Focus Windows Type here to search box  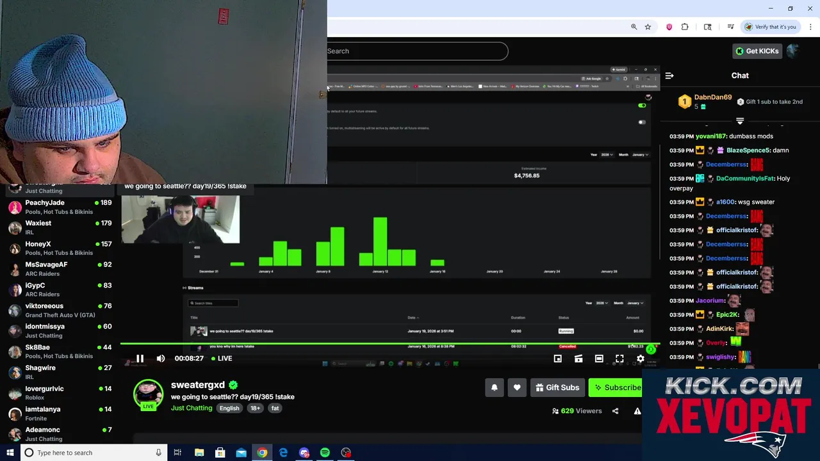pyautogui.click(x=93, y=453)
